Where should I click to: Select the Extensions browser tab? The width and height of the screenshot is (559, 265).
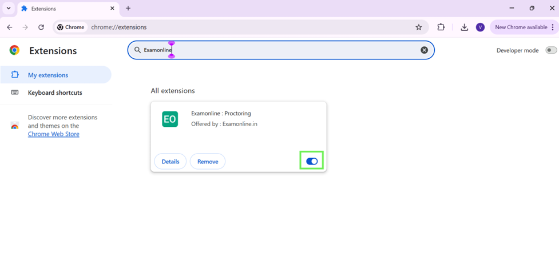68,9
